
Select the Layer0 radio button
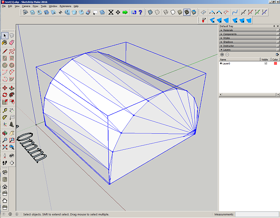221,63
